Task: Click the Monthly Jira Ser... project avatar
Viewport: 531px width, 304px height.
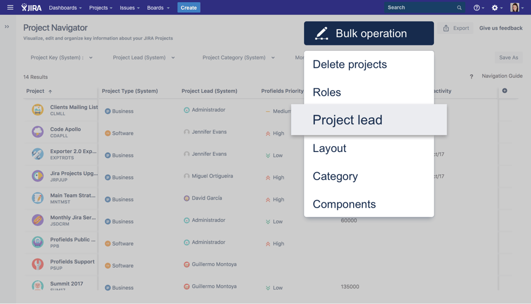Action: click(38, 220)
